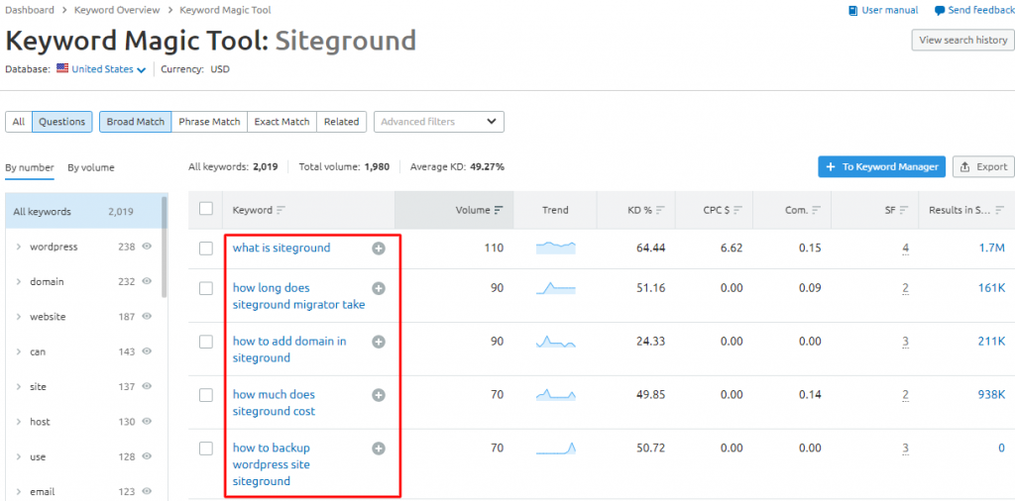
Task: Sort by SF column sort icon
Action: pos(904,210)
